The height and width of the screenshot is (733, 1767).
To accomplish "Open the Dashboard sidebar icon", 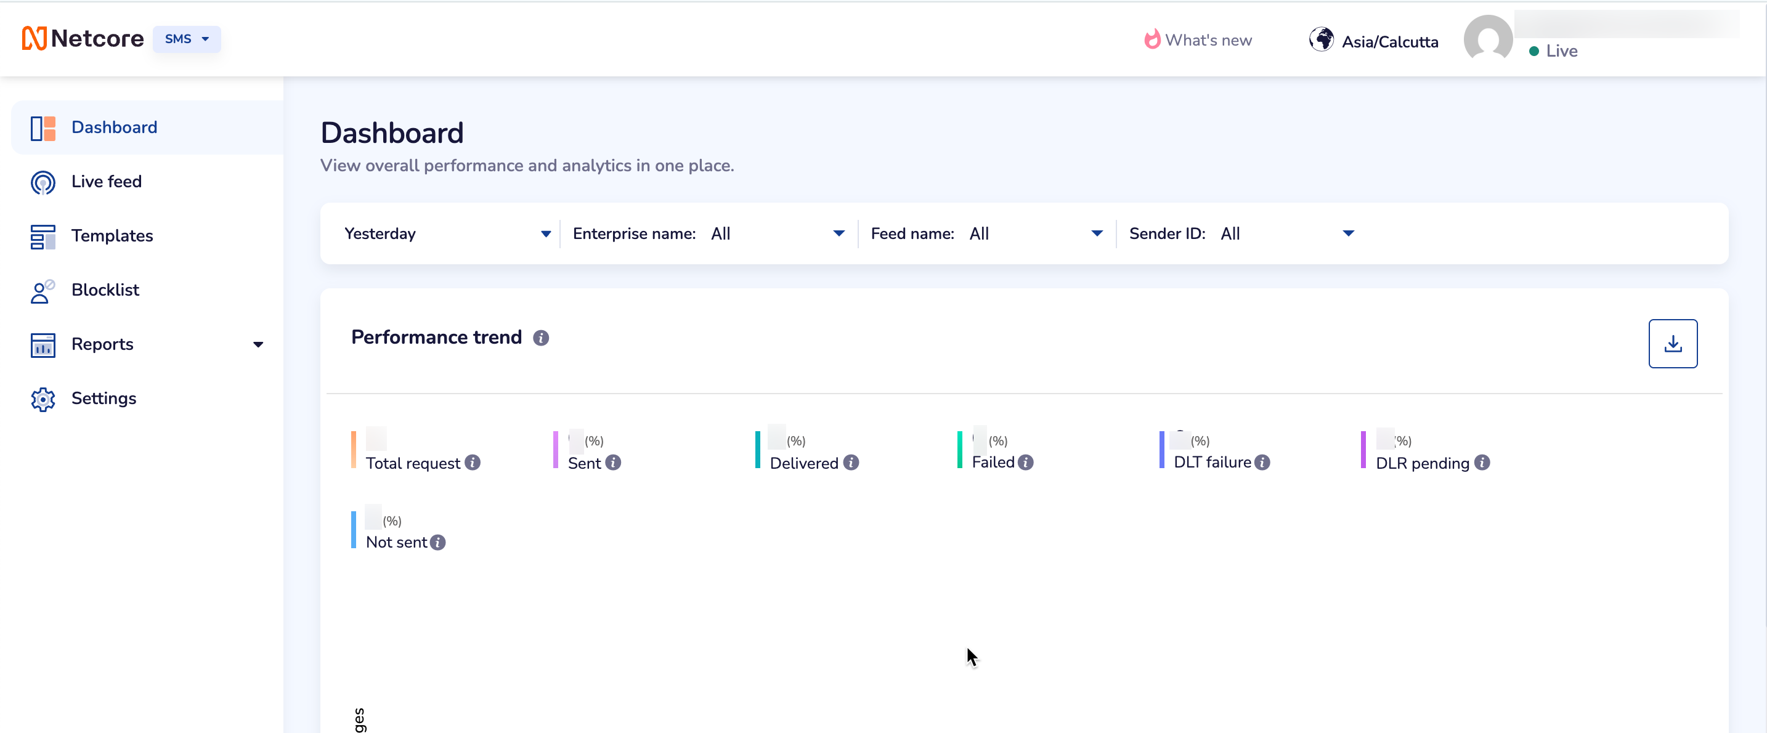I will [43, 128].
